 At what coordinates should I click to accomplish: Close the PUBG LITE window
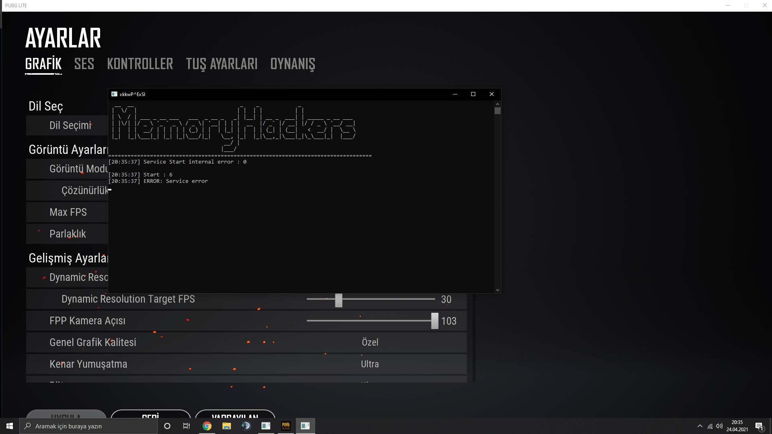click(x=764, y=6)
